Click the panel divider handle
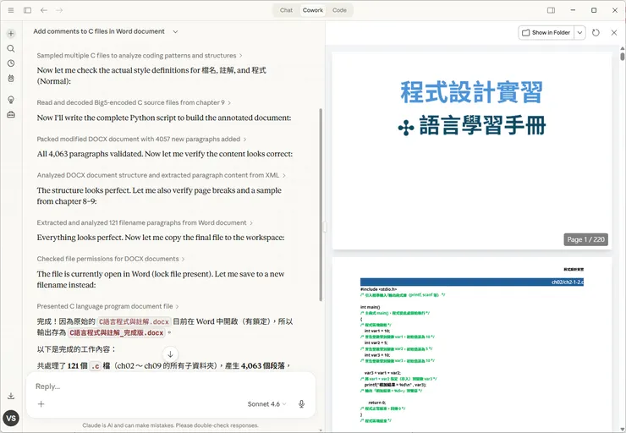Viewport: 626px width, 433px height. (325, 227)
